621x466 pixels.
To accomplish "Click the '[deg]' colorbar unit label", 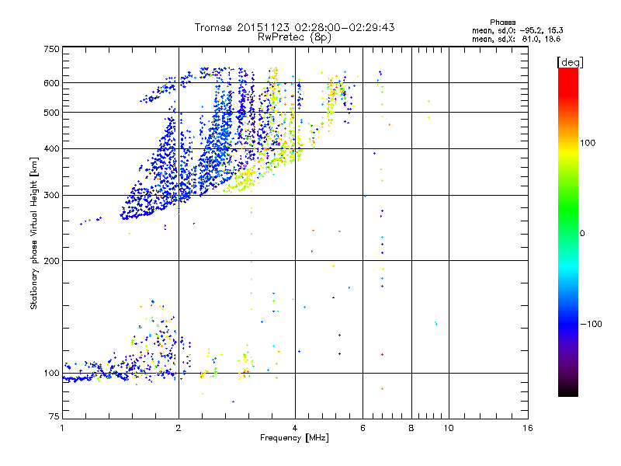I will (x=570, y=62).
